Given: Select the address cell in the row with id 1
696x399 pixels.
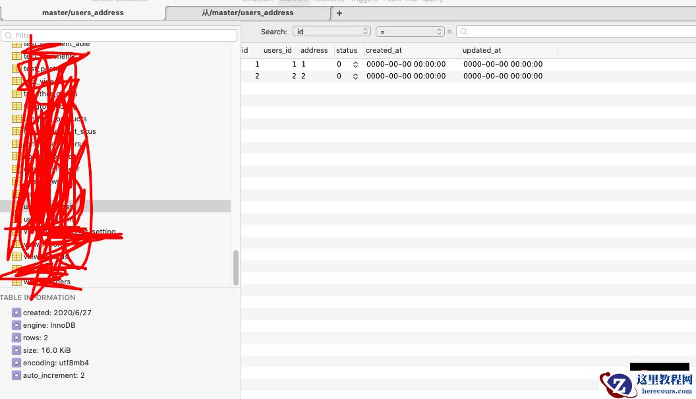Looking at the screenshot, I should [316, 64].
